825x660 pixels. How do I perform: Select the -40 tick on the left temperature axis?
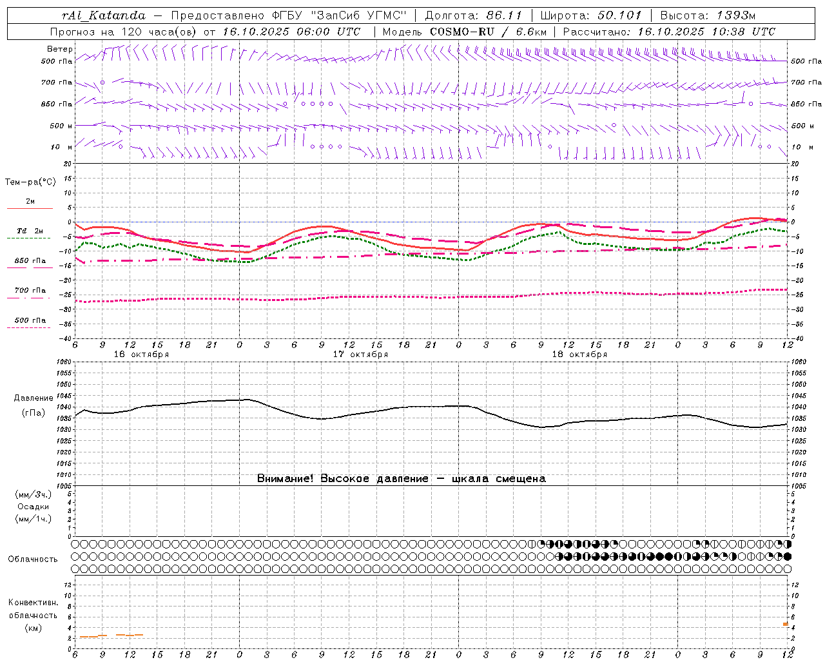[x=66, y=339]
